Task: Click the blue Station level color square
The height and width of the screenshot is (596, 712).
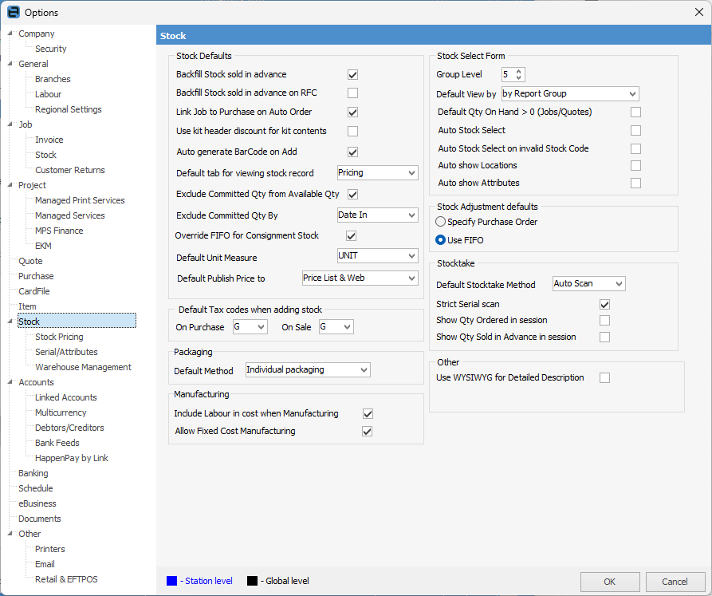Action: click(171, 581)
